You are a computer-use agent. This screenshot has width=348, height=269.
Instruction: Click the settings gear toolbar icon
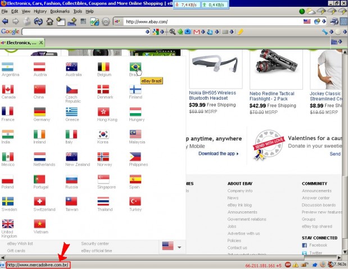point(106,21)
